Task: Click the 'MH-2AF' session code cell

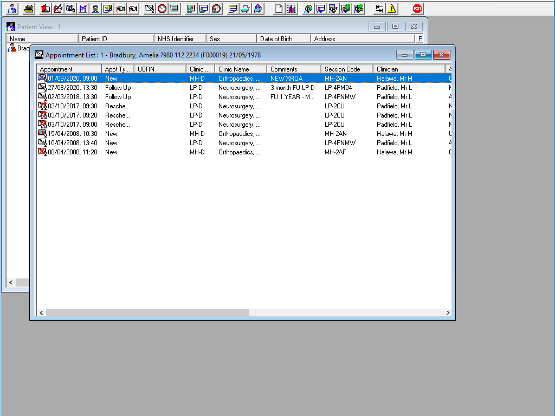Action: 335,152
